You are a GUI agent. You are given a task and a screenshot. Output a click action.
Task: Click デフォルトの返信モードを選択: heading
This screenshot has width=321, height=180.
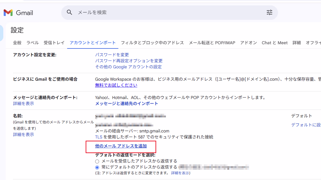tap(125, 155)
